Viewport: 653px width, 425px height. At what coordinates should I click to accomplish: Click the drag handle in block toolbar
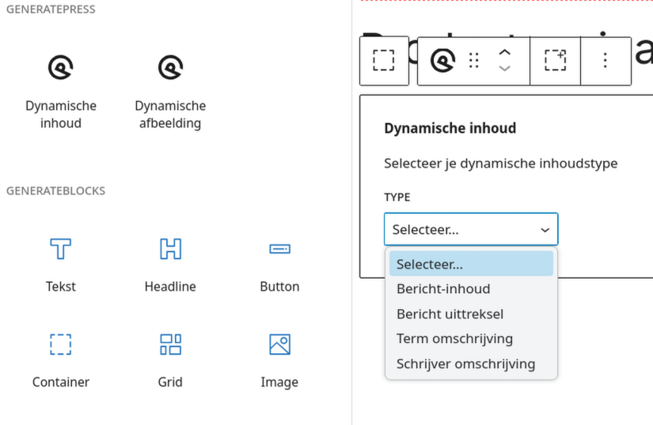(x=474, y=61)
